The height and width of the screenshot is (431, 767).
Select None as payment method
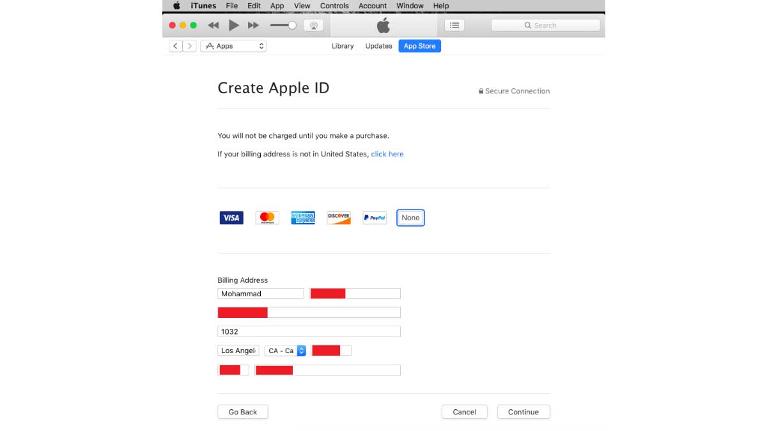410,218
